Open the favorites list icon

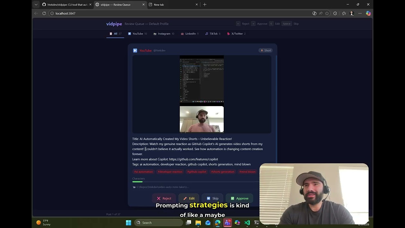pos(344,13)
